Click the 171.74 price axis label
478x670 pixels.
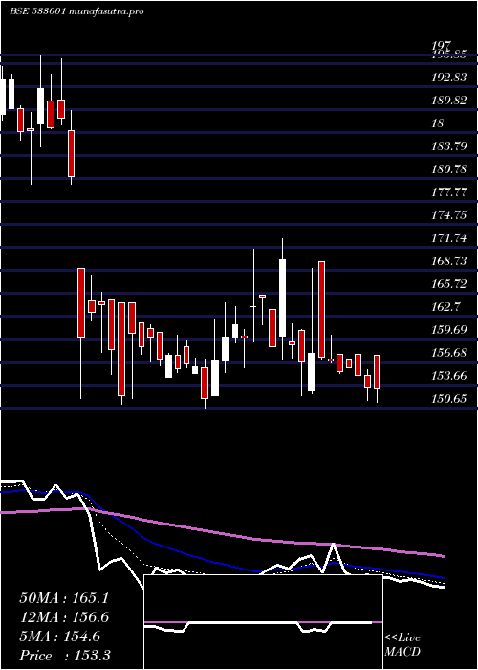449,238
